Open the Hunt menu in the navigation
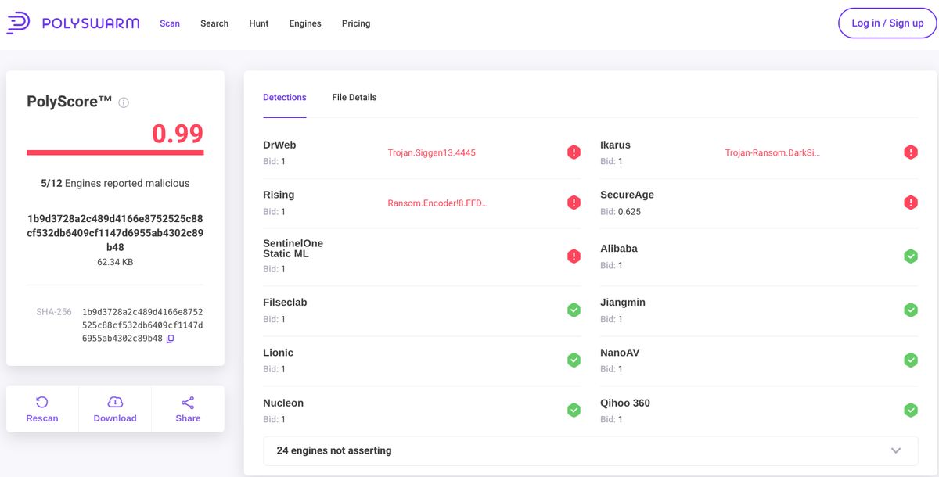The height and width of the screenshot is (477, 939). tap(258, 23)
